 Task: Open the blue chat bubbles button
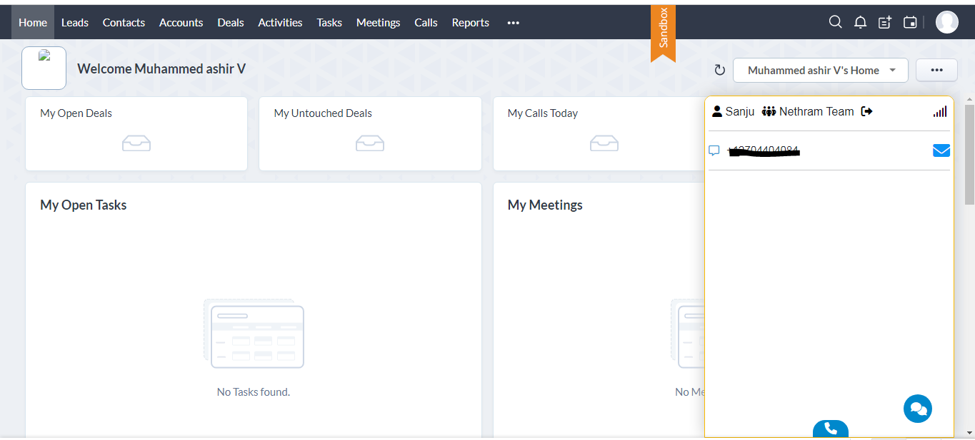[x=917, y=409]
